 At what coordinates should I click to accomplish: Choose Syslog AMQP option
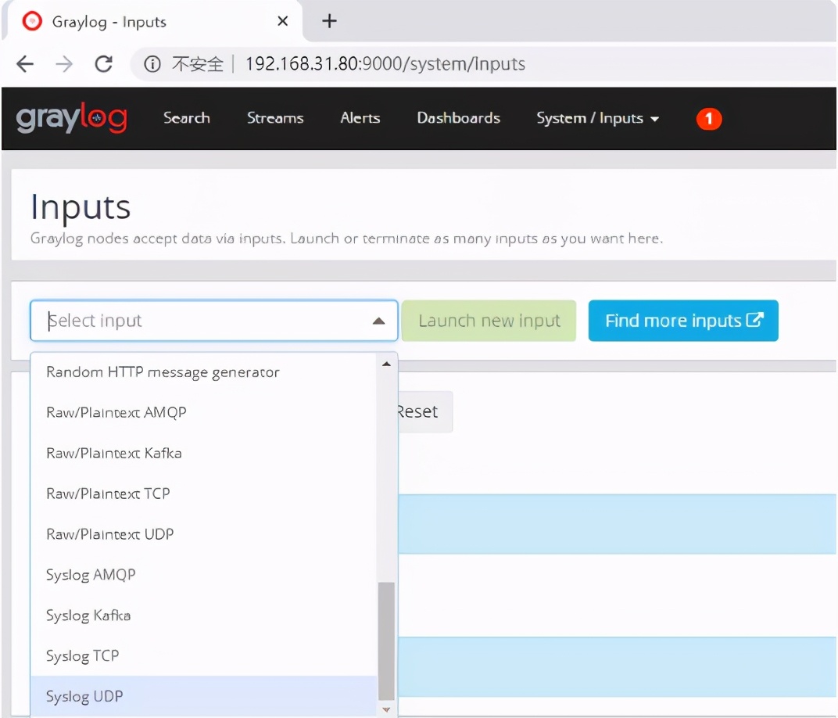coord(203,575)
